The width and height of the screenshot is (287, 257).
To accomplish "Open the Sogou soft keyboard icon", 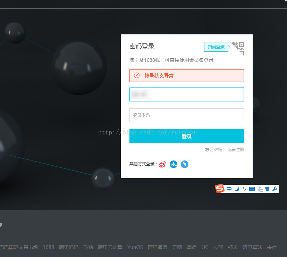I will (x=252, y=189).
